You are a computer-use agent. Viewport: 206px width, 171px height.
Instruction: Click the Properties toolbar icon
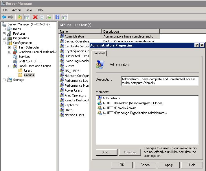point(42,17)
